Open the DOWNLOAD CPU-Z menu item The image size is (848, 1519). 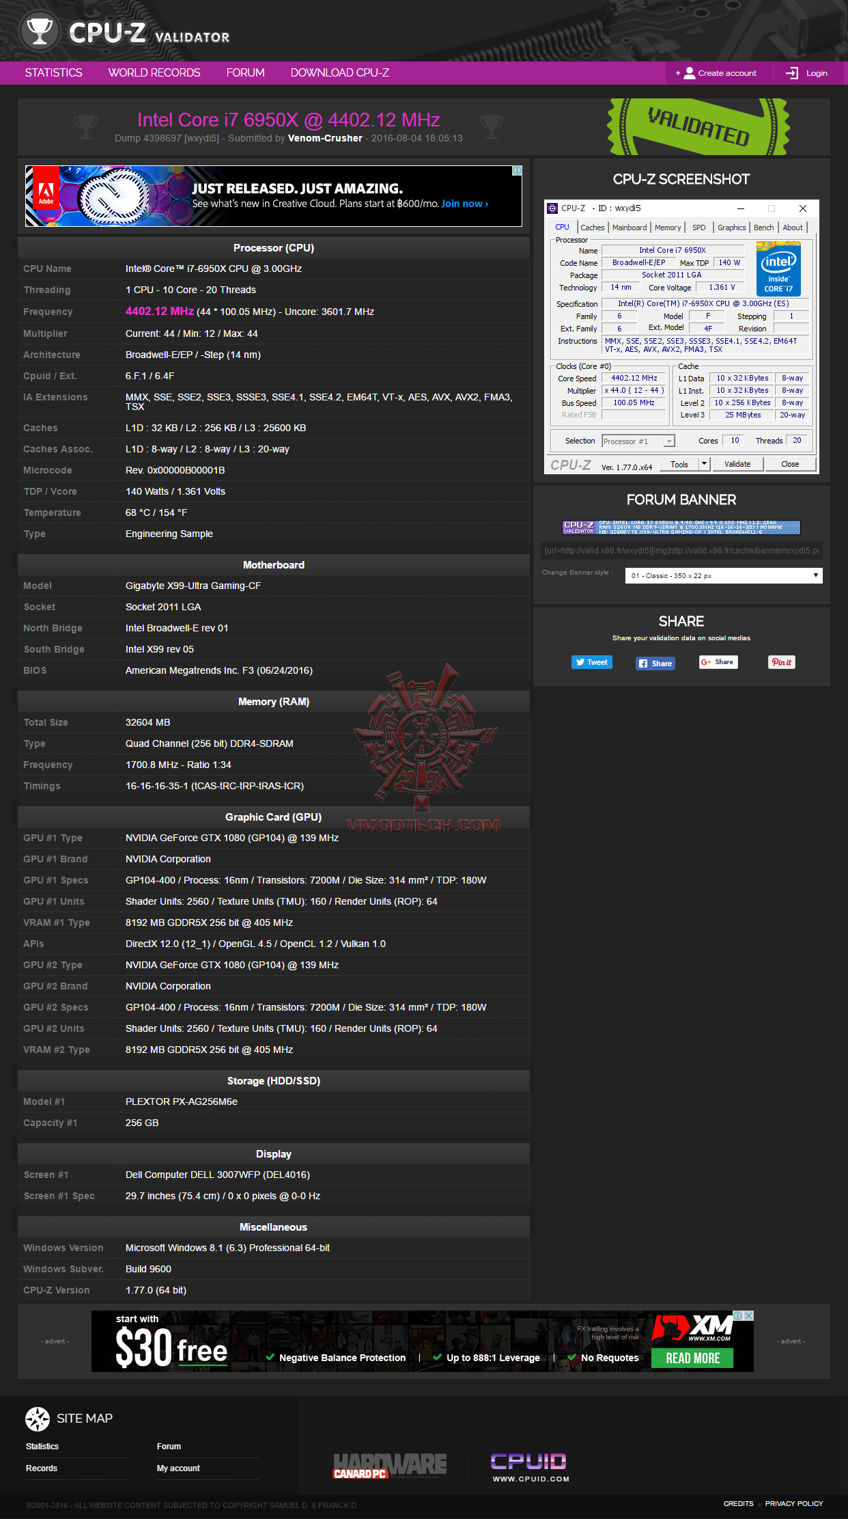pos(340,73)
